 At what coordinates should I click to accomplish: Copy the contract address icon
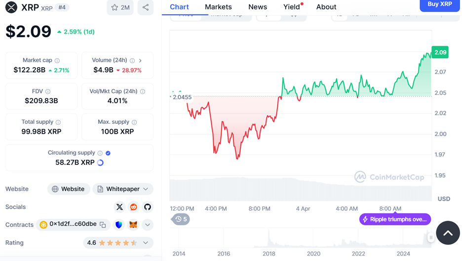point(103,225)
